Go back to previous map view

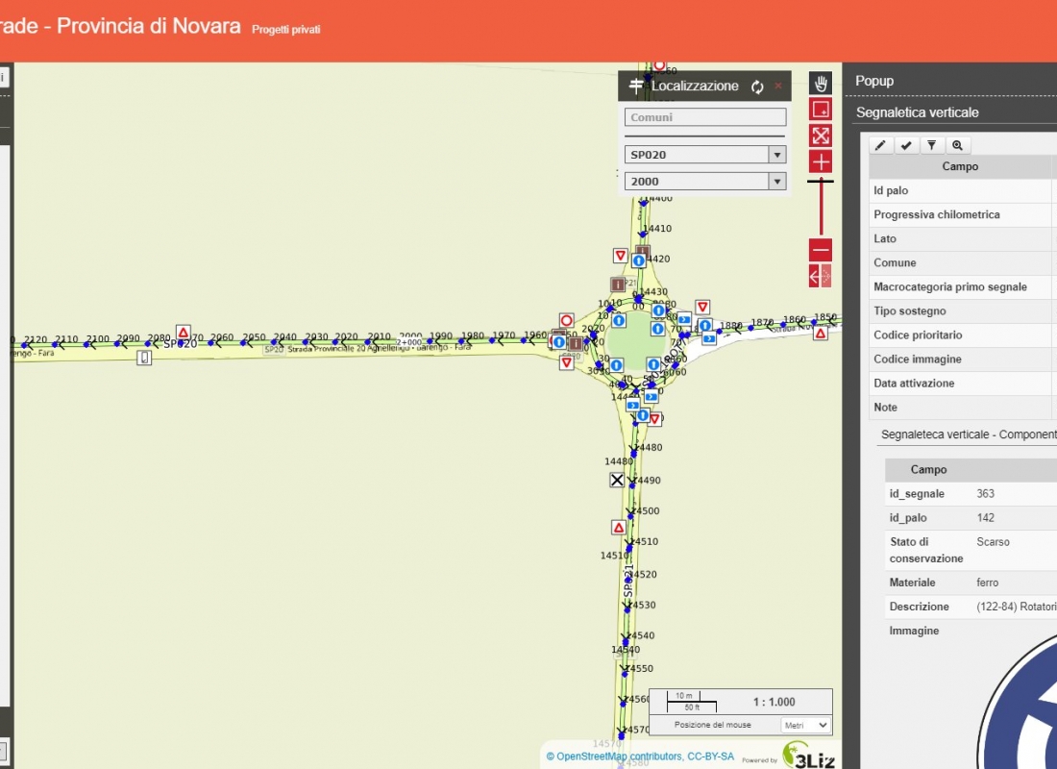click(814, 276)
